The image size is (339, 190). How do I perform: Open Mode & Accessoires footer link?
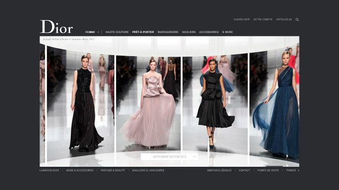80,170
